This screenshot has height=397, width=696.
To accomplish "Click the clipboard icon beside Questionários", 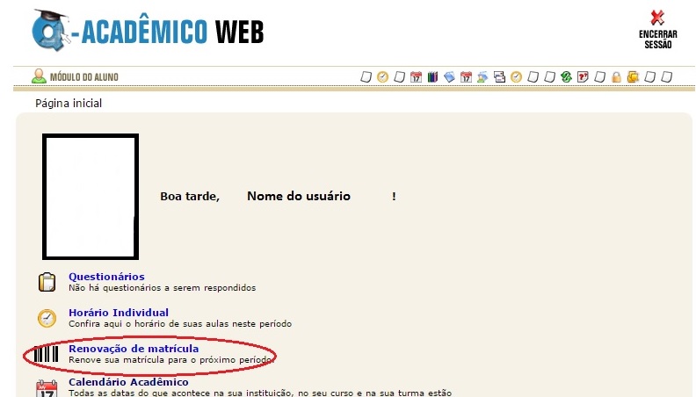I will (47, 282).
